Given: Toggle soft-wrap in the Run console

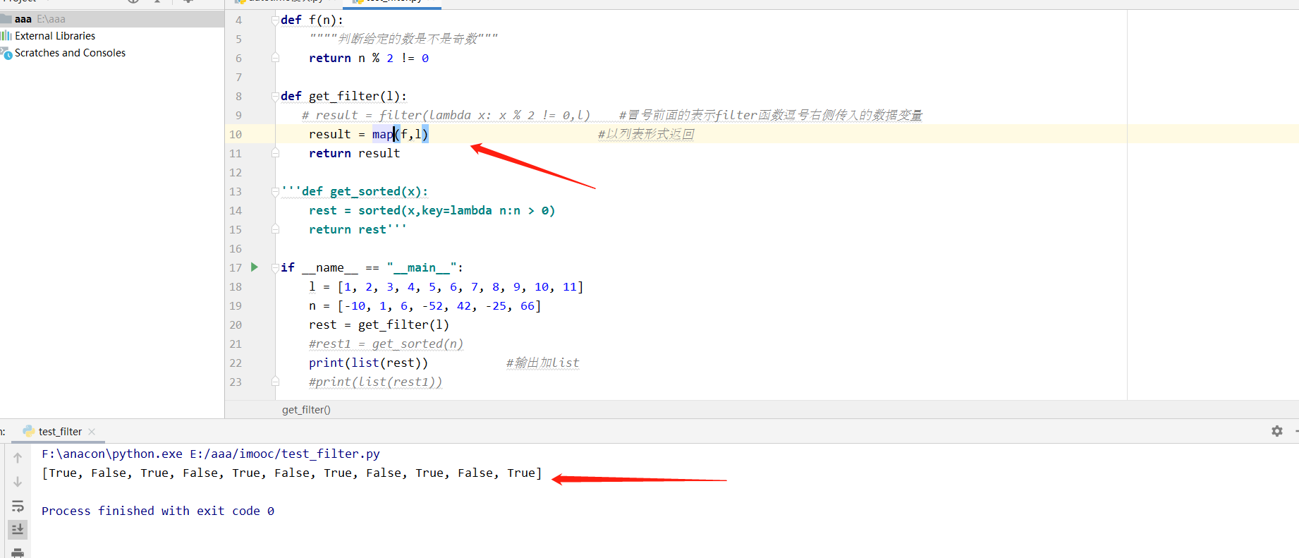Looking at the screenshot, I should pyautogui.click(x=18, y=506).
